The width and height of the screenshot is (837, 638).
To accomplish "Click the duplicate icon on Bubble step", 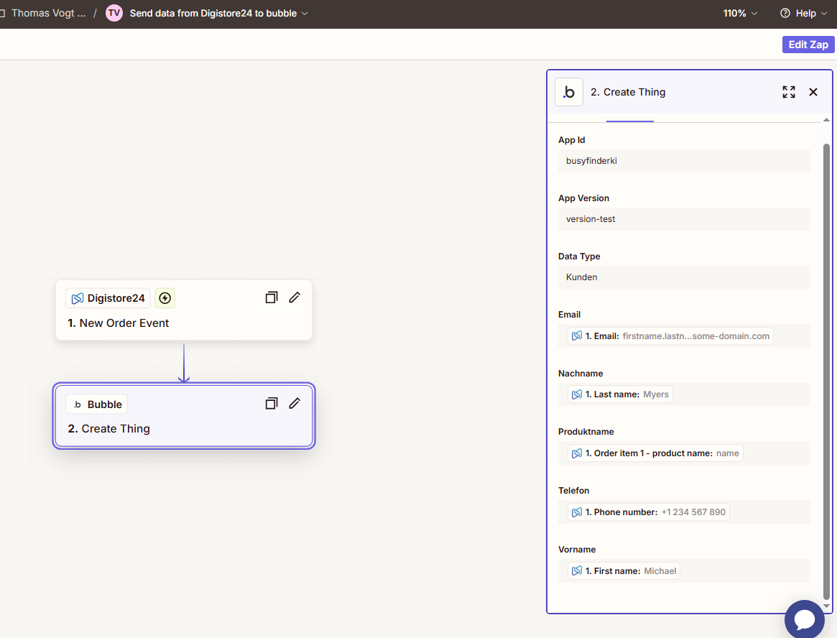I will (x=271, y=403).
